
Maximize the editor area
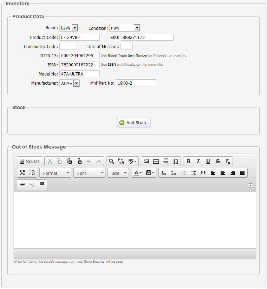coord(22,173)
